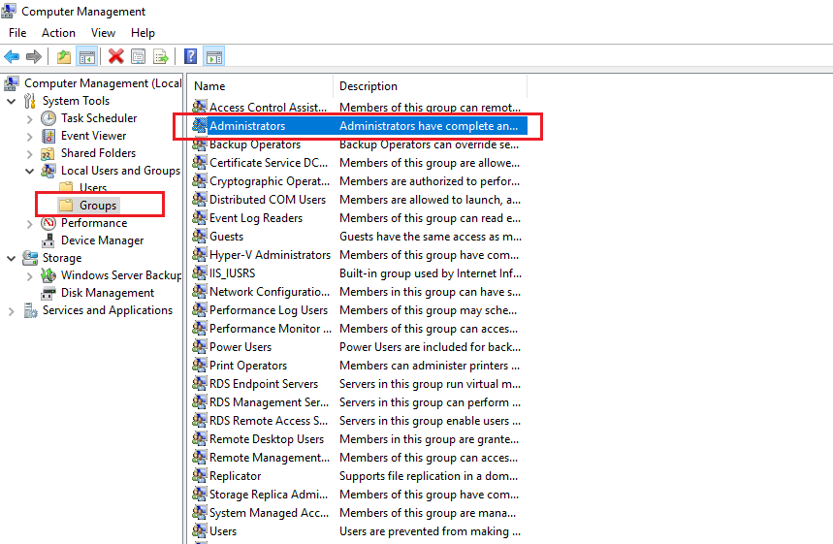Select Distributed COM Users group
This screenshot has width=833, height=544.
point(268,200)
